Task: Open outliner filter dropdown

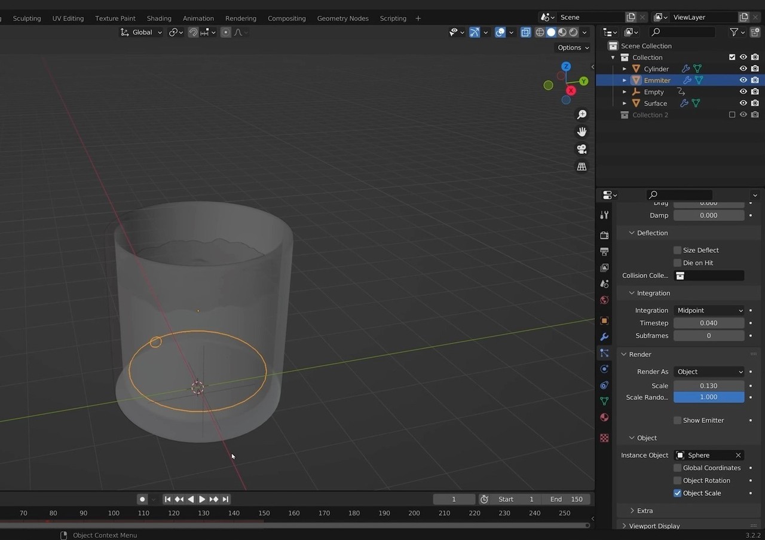Action: (737, 32)
